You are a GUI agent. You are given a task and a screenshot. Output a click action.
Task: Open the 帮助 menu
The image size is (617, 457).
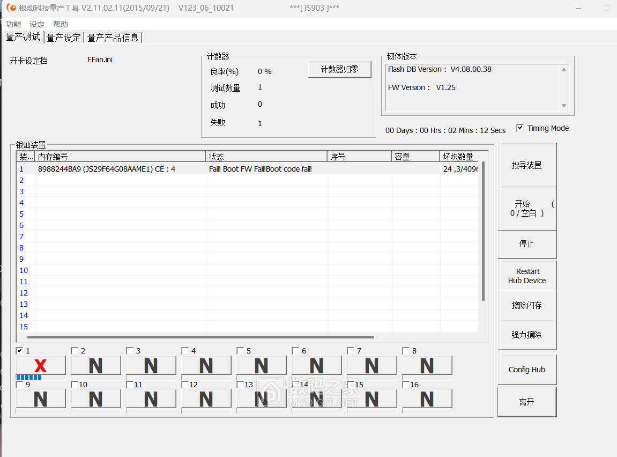coord(60,24)
